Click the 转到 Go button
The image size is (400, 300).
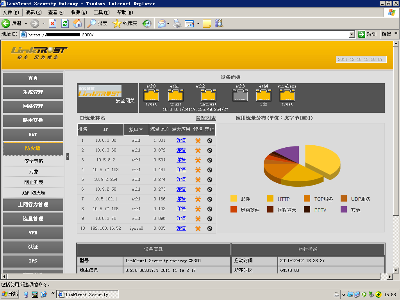coord(367,34)
